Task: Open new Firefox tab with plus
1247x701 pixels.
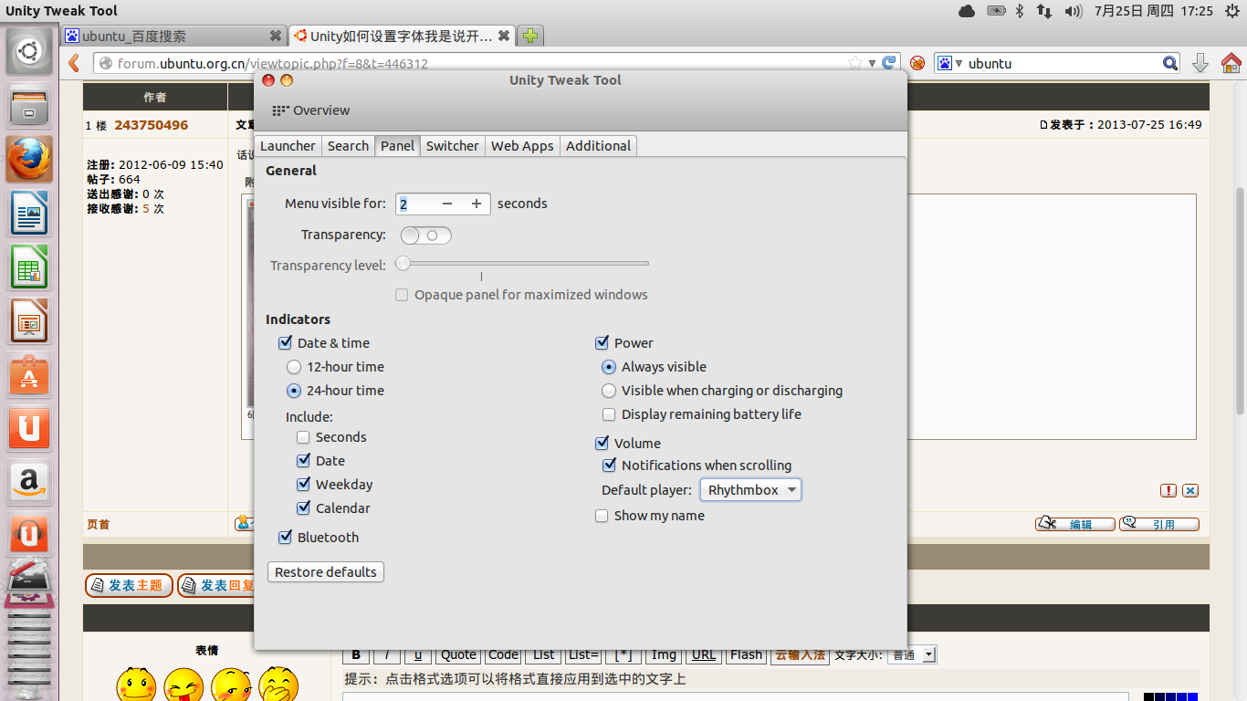Action: [x=530, y=36]
